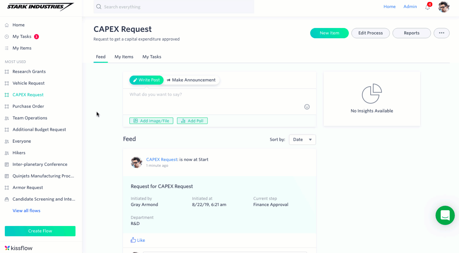Click the My Items list icon
This screenshot has width=459, height=253.
point(7,48)
